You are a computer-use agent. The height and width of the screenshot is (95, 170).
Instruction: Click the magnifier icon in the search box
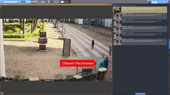[x=3, y=2]
